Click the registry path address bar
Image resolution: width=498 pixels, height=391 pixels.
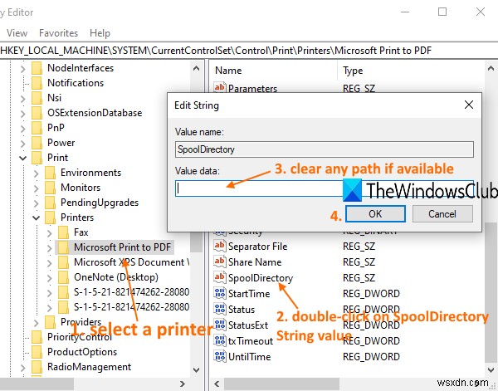pos(249,51)
